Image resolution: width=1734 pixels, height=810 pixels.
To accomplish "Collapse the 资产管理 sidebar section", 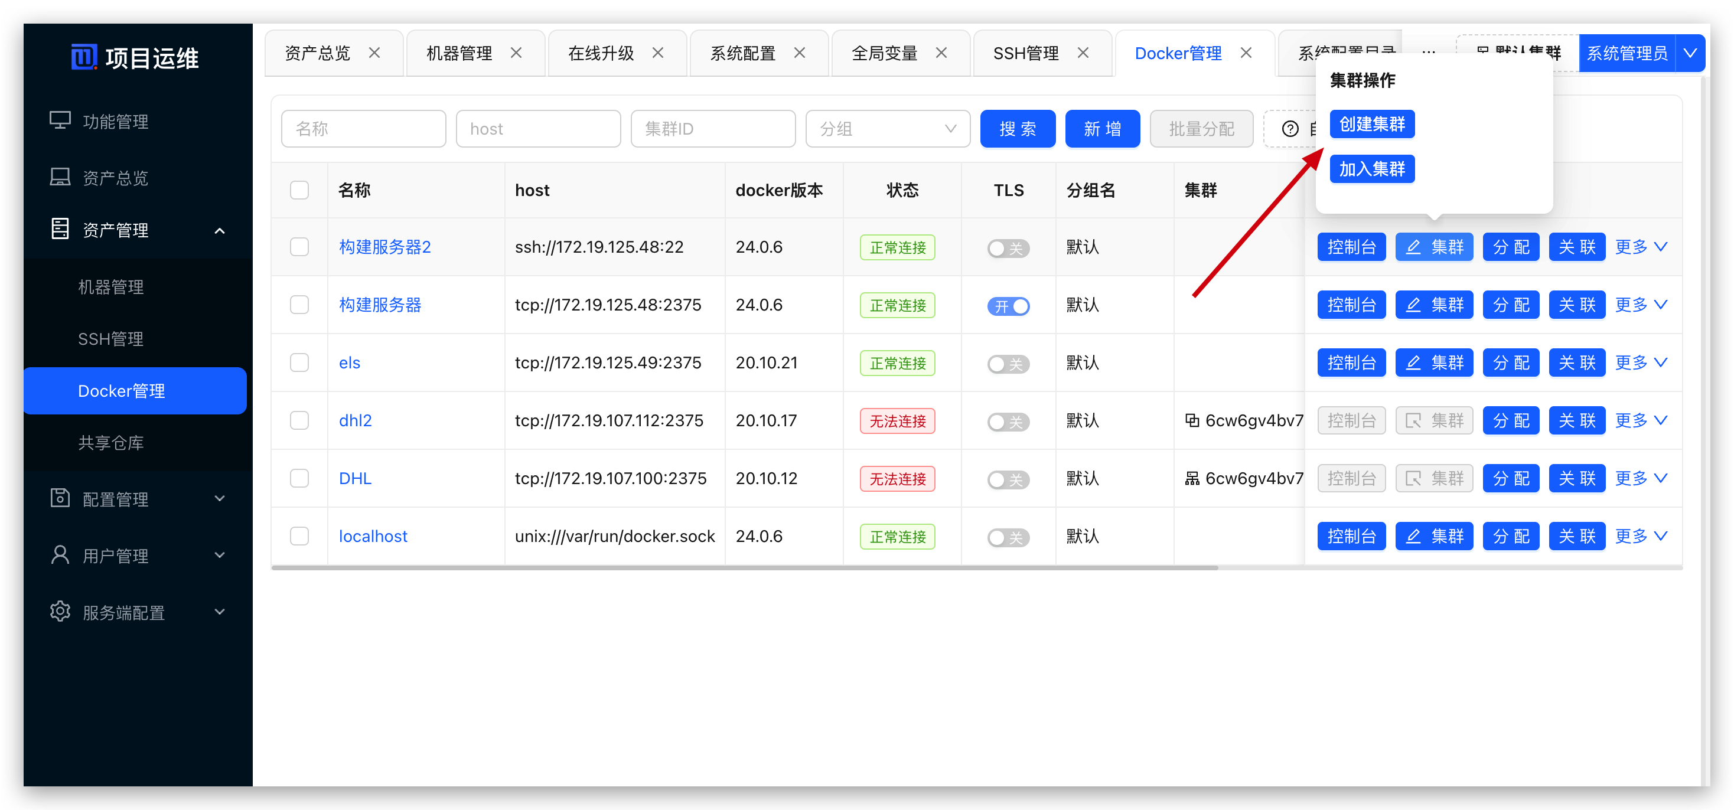I will pyautogui.click(x=220, y=231).
